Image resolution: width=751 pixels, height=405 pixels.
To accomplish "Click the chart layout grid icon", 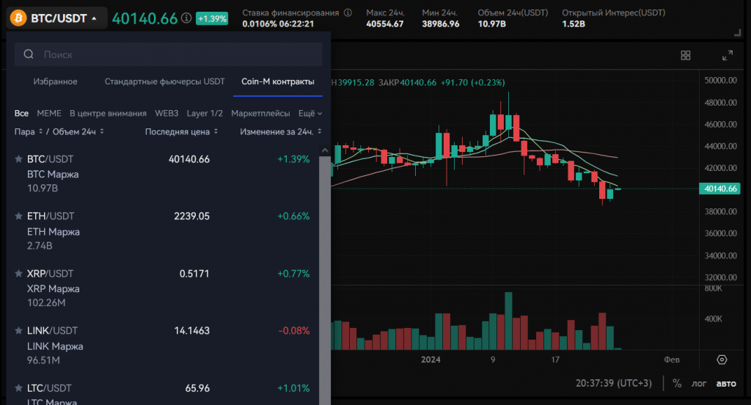I will pos(686,56).
